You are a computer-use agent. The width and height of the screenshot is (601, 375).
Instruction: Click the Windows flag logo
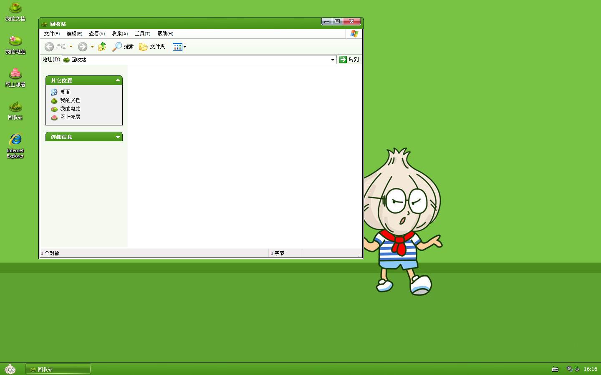pos(354,34)
